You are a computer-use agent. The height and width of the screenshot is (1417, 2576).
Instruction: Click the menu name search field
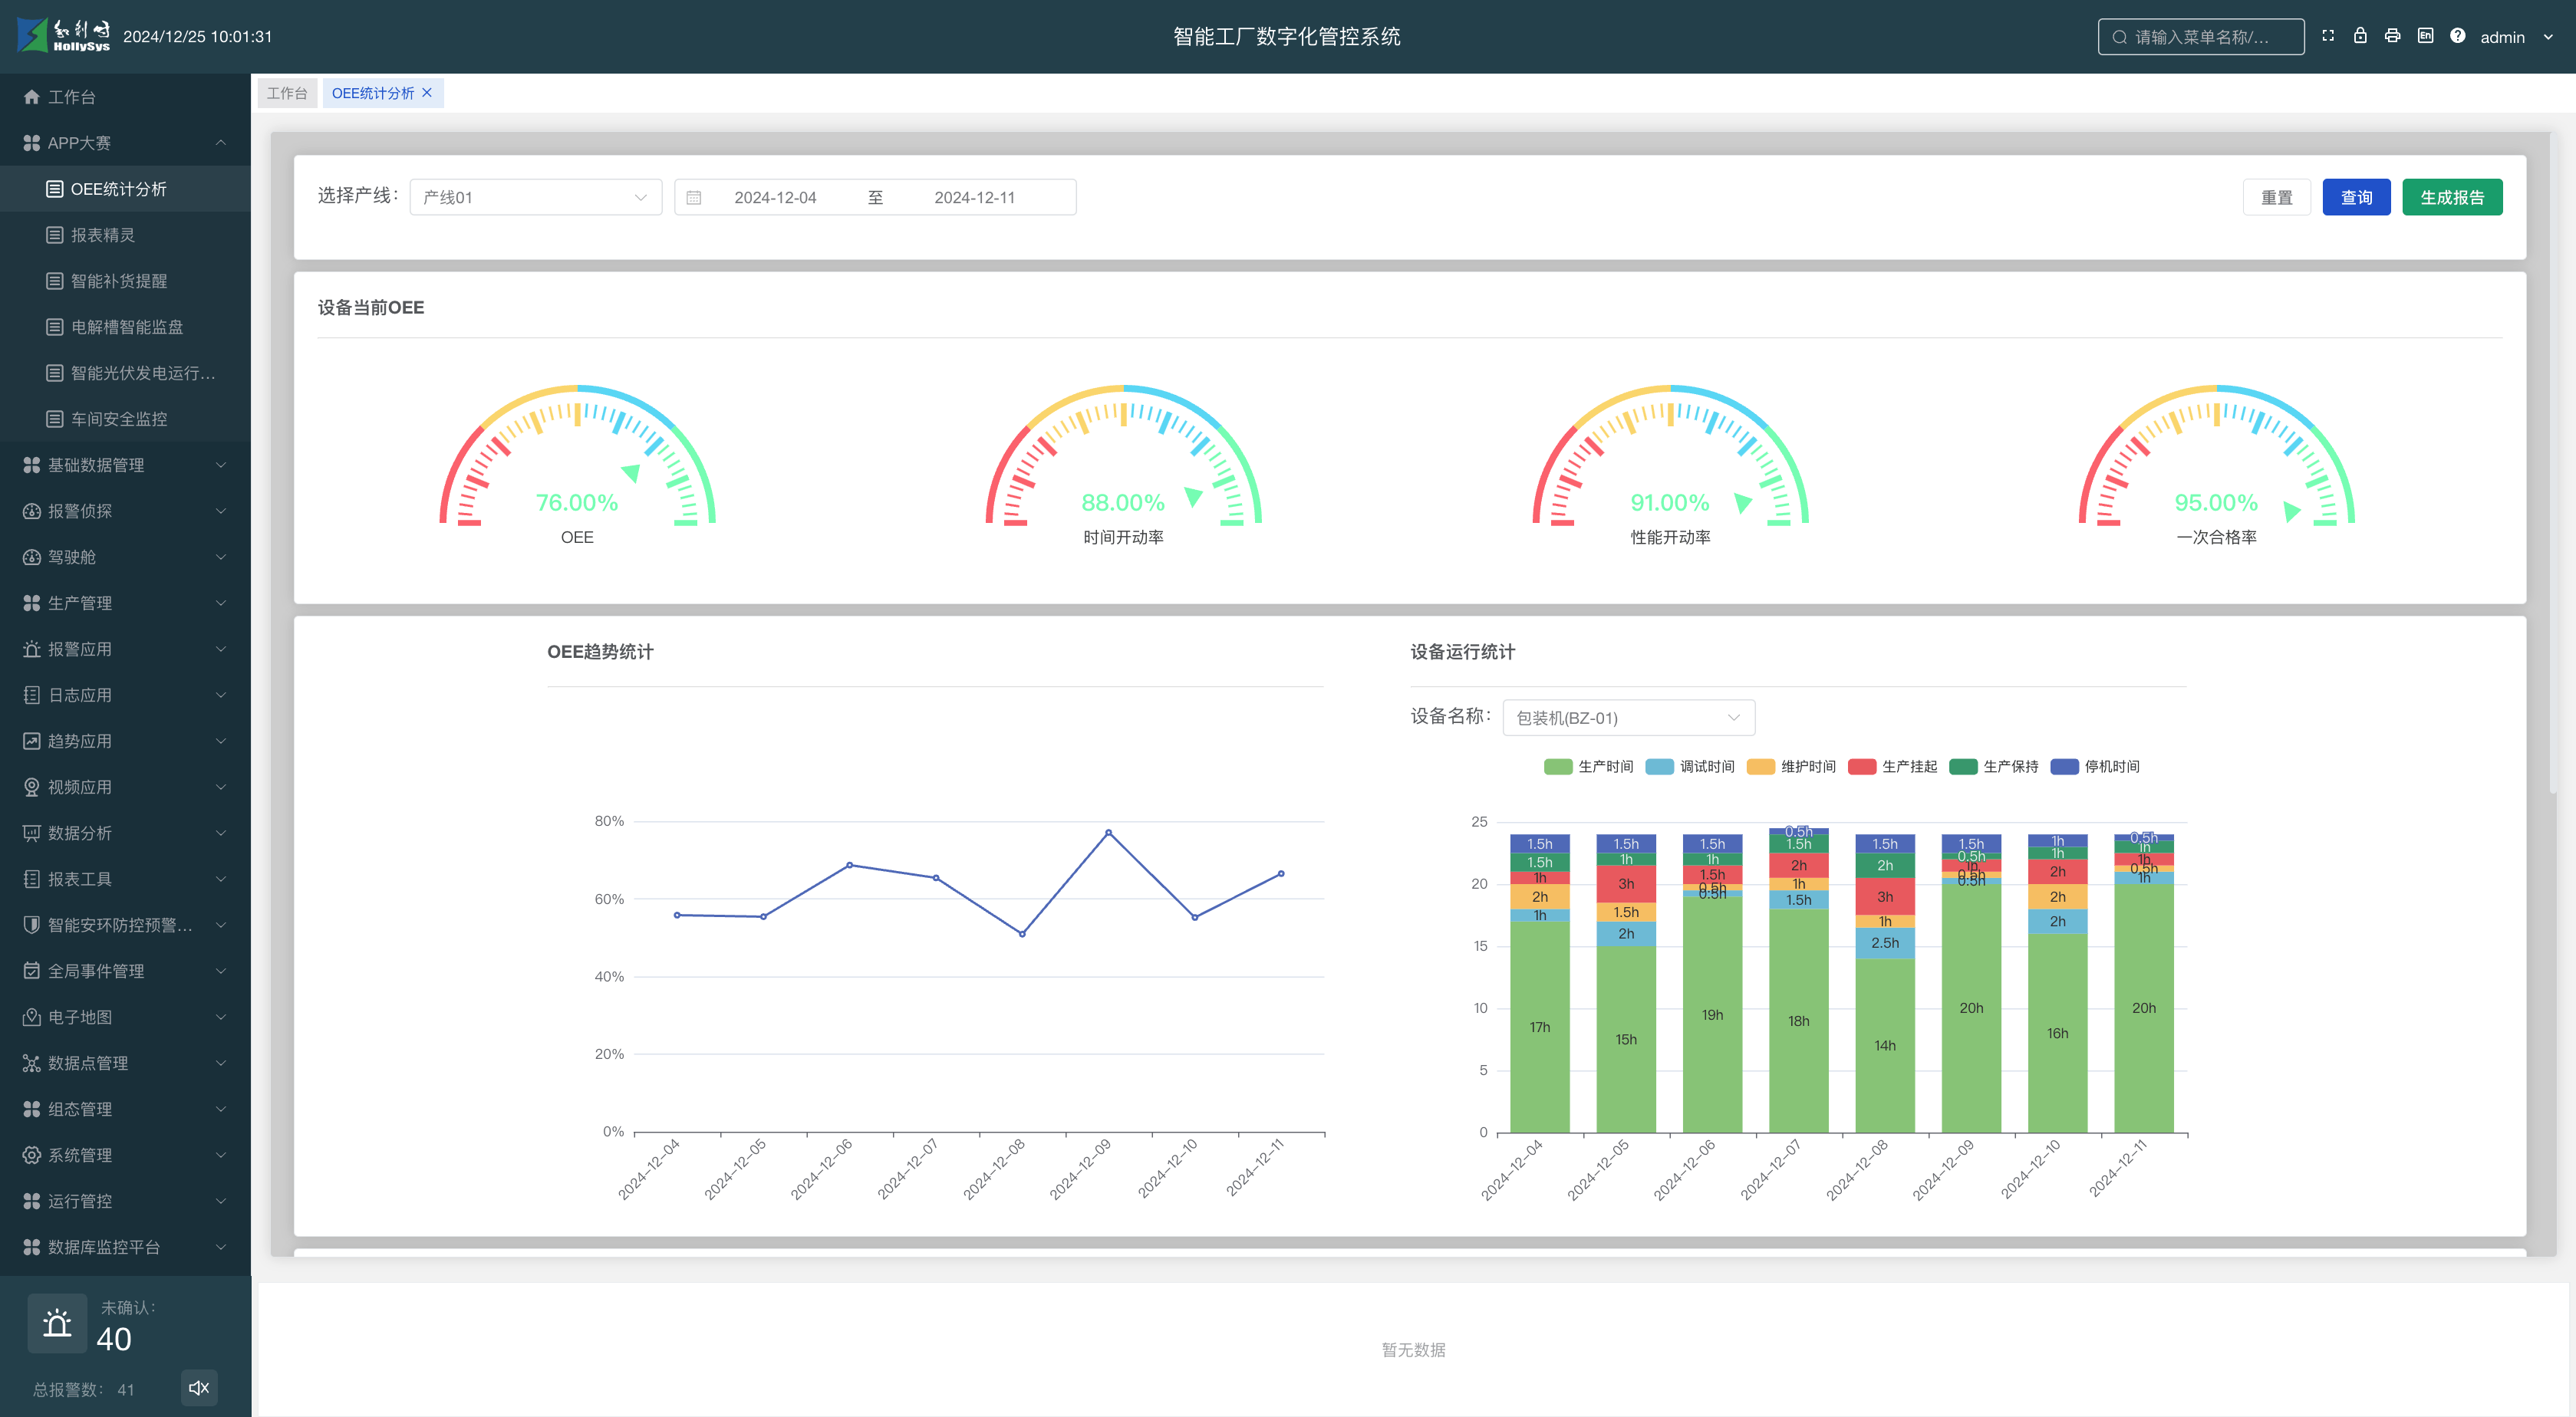(x=2200, y=37)
